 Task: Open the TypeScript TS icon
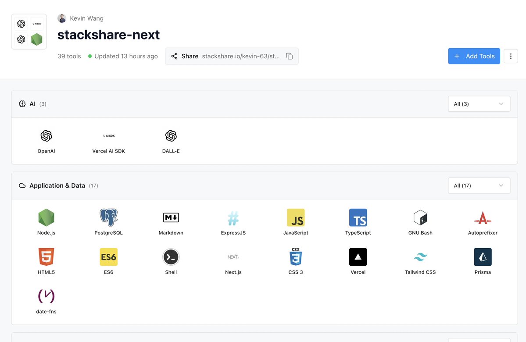358,217
